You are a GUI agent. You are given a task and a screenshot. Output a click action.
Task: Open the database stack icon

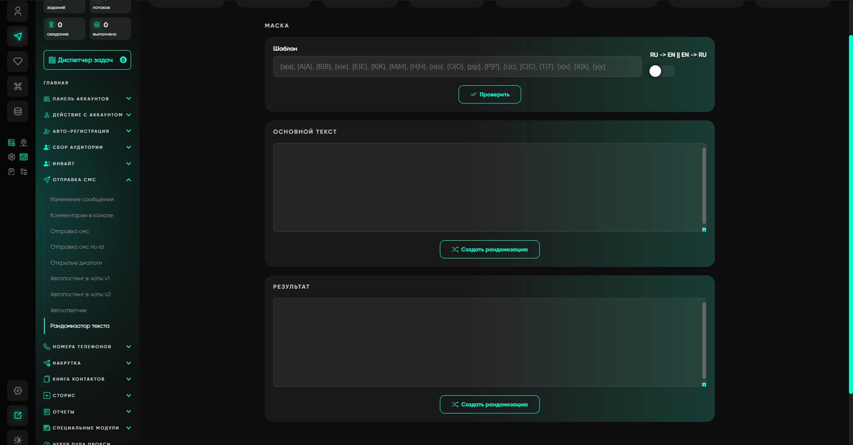point(18,111)
